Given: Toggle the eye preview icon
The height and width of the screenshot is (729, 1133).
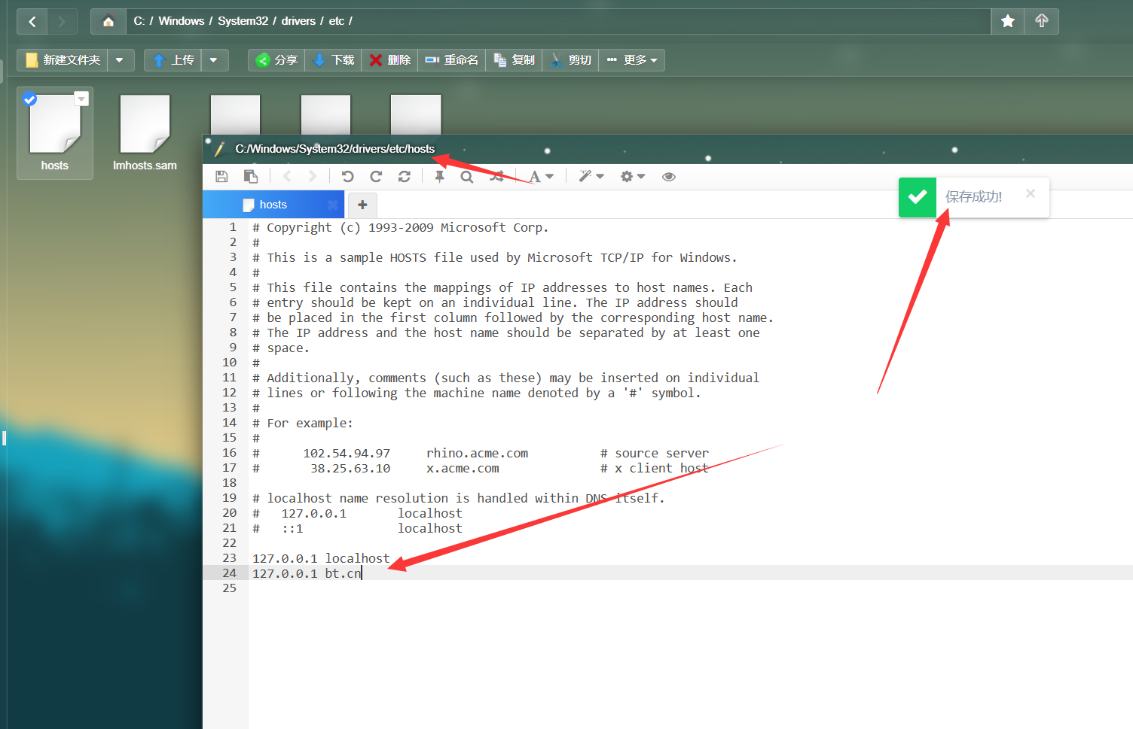Looking at the screenshot, I should (x=668, y=177).
